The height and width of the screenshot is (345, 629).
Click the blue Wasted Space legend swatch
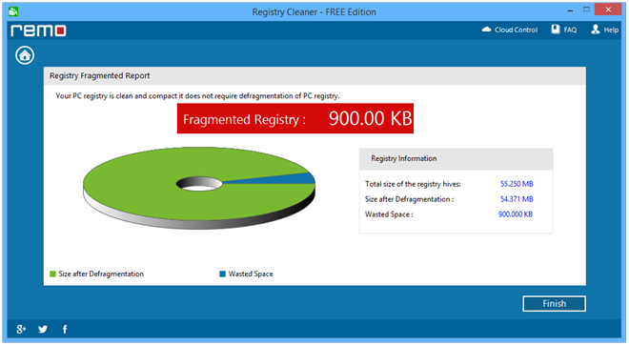tap(223, 274)
